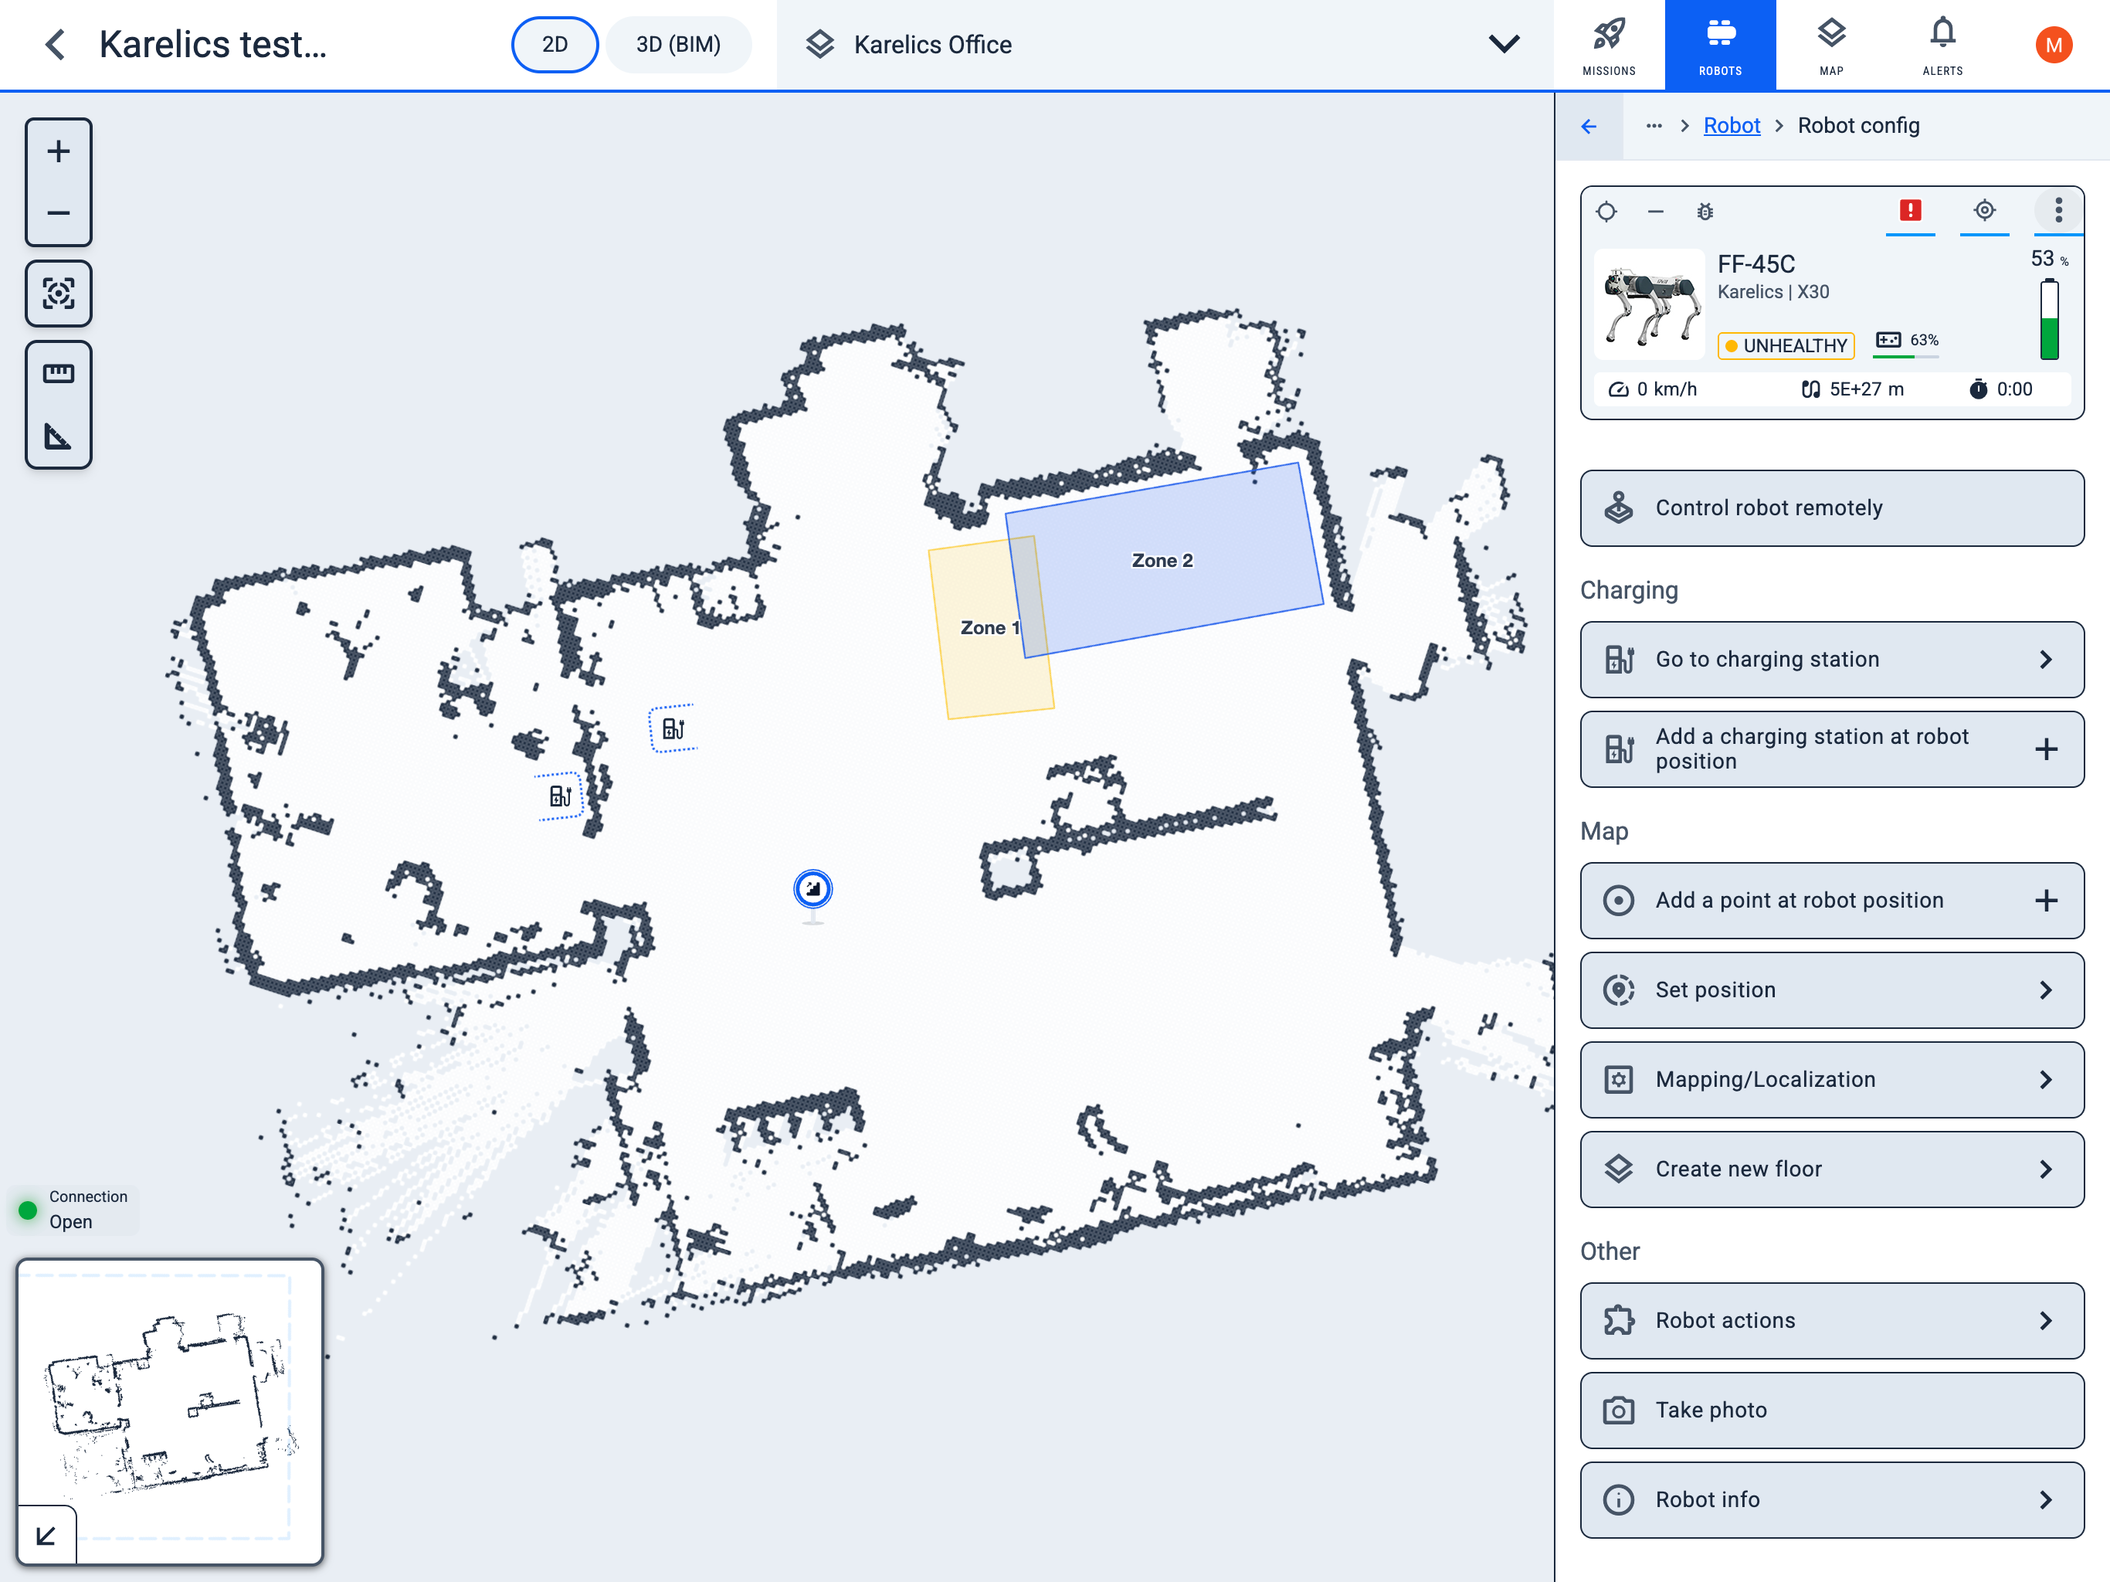Open the robot card three-dot menu
The image size is (2110, 1582).
click(x=2057, y=210)
